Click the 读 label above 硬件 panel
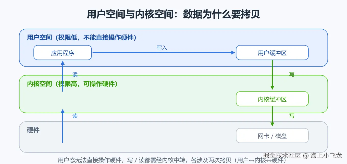 [x=75, y=116]
